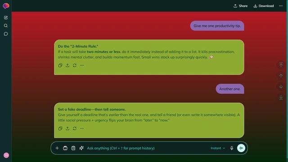Screen dimensions: 288x162
Task: Start voice mode with waveform button
Action: click(x=241, y=148)
